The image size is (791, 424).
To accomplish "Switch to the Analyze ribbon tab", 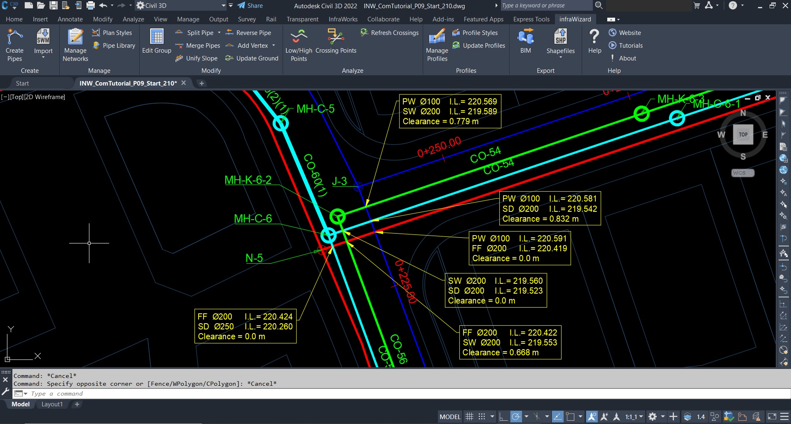I will (x=133, y=19).
